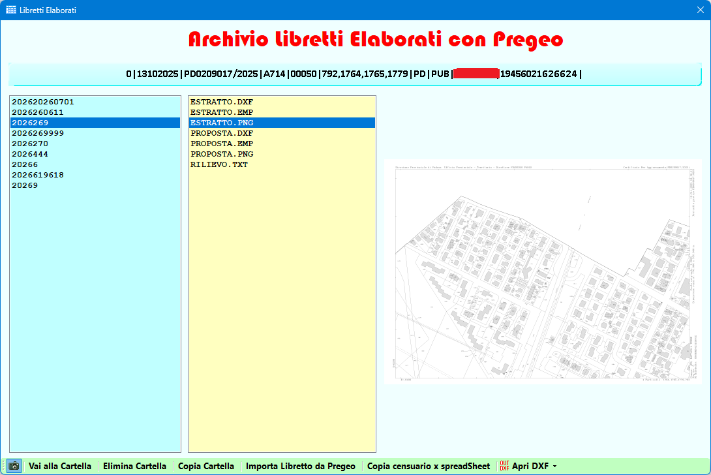This screenshot has height=475, width=711.
Task: Select folder 2026619618
Action: (x=95, y=175)
